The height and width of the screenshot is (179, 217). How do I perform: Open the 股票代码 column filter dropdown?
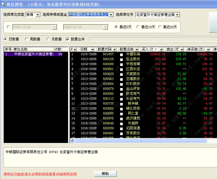(x=114, y=49)
